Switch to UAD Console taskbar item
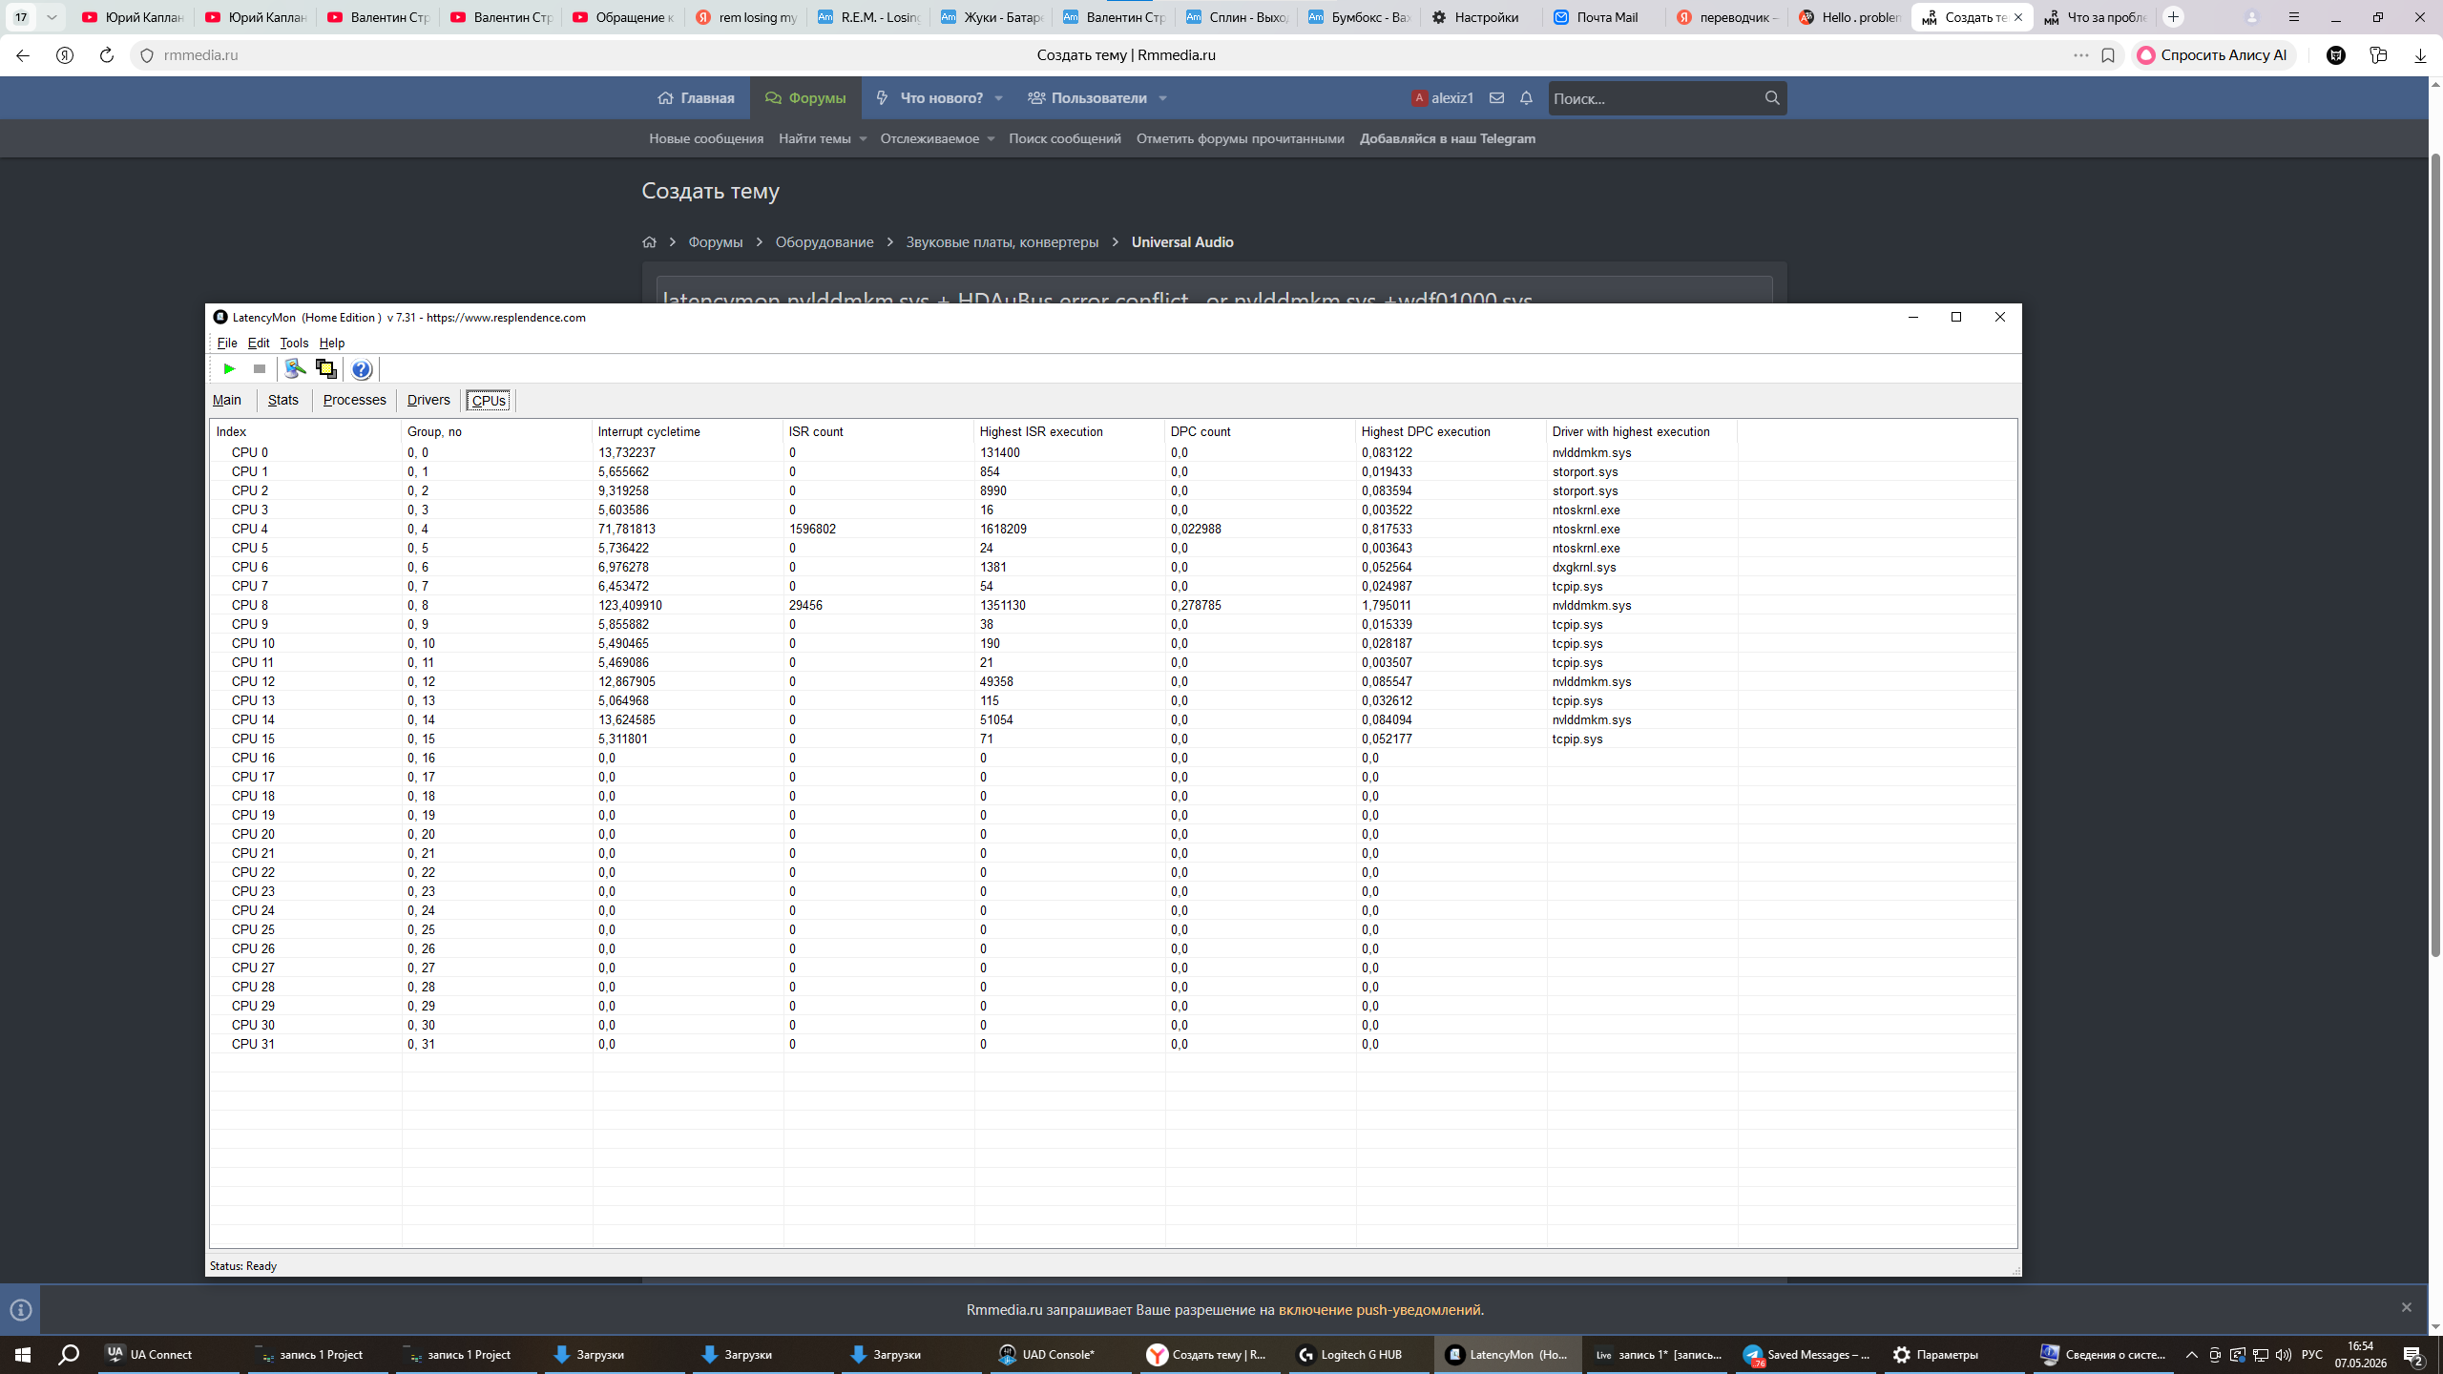2443x1374 pixels. click(x=1061, y=1355)
